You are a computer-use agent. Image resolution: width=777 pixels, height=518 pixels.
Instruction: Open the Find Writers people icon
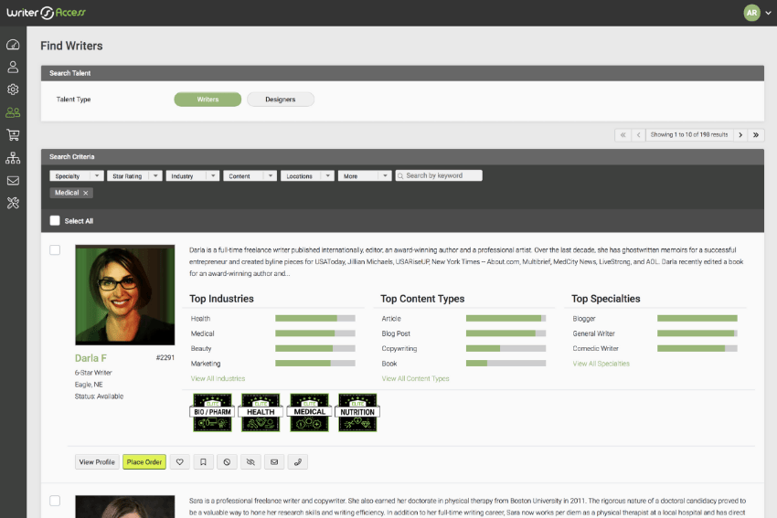click(13, 112)
